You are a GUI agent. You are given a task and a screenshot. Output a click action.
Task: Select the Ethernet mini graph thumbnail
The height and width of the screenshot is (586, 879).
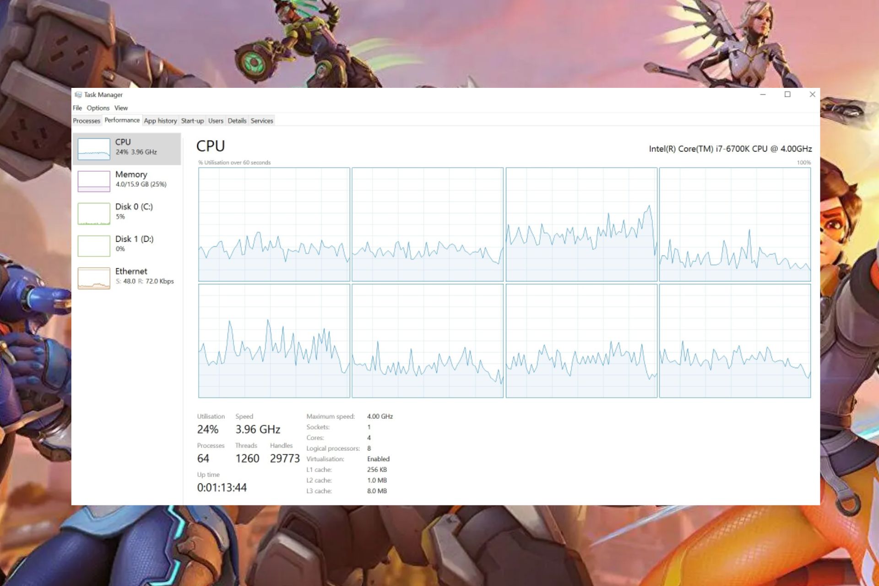point(94,278)
